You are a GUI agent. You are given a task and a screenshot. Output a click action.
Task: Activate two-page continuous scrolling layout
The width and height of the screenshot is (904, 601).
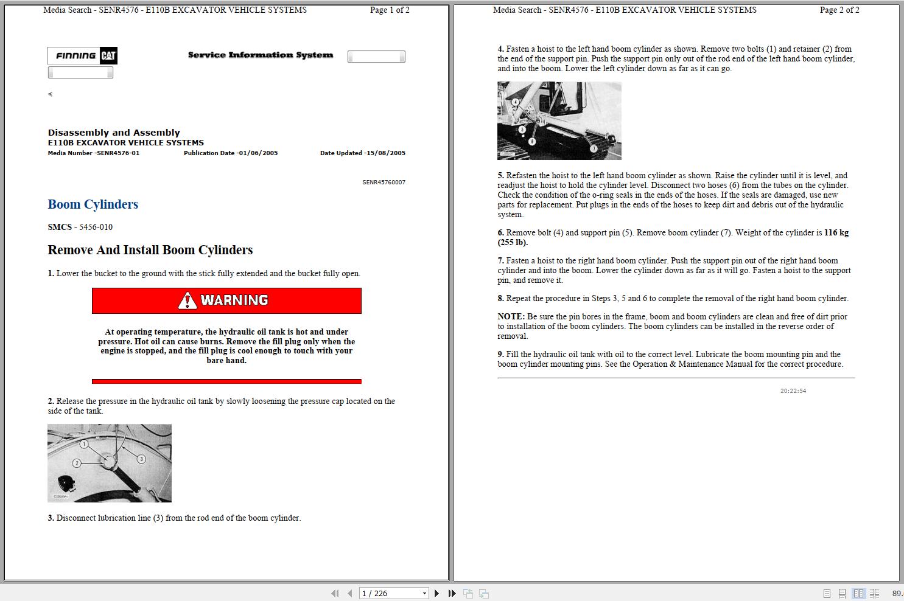pos(875,593)
